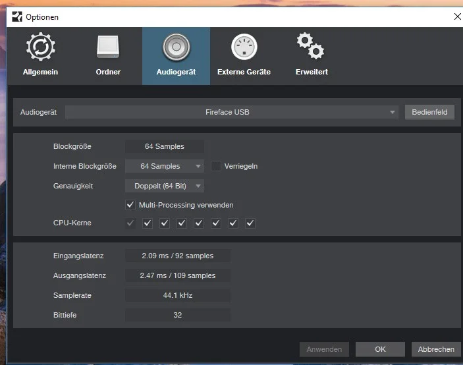
Task: Click the Interne Blockgröße dropdown arrow
Action: click(198, 166)
